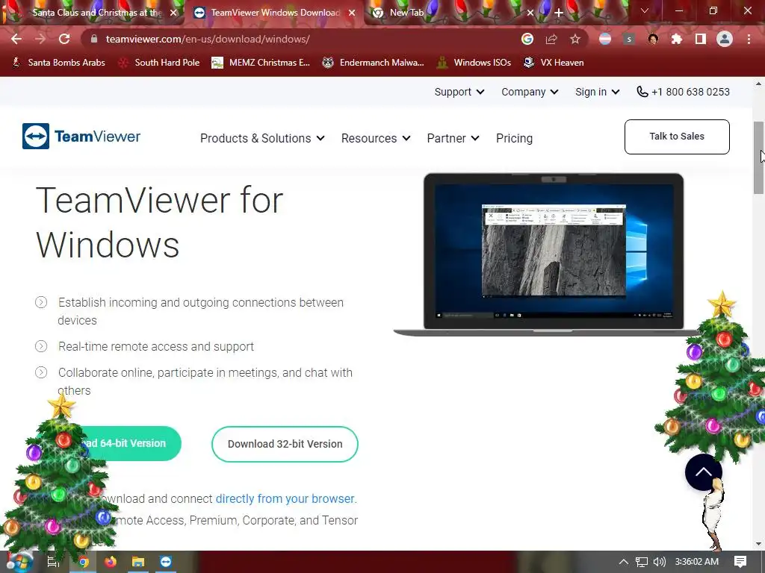Open TeamViewer app in the taskbar
The width and height of the screenshot is (765, 573).
[x=166, y=563]
